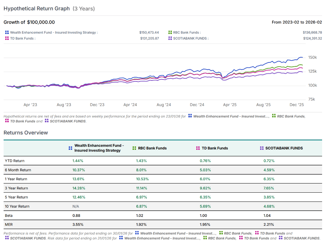
Task: Click the $150,473.44 growth value in the legend
Action: pyautogui.click(x=149, y=32)
